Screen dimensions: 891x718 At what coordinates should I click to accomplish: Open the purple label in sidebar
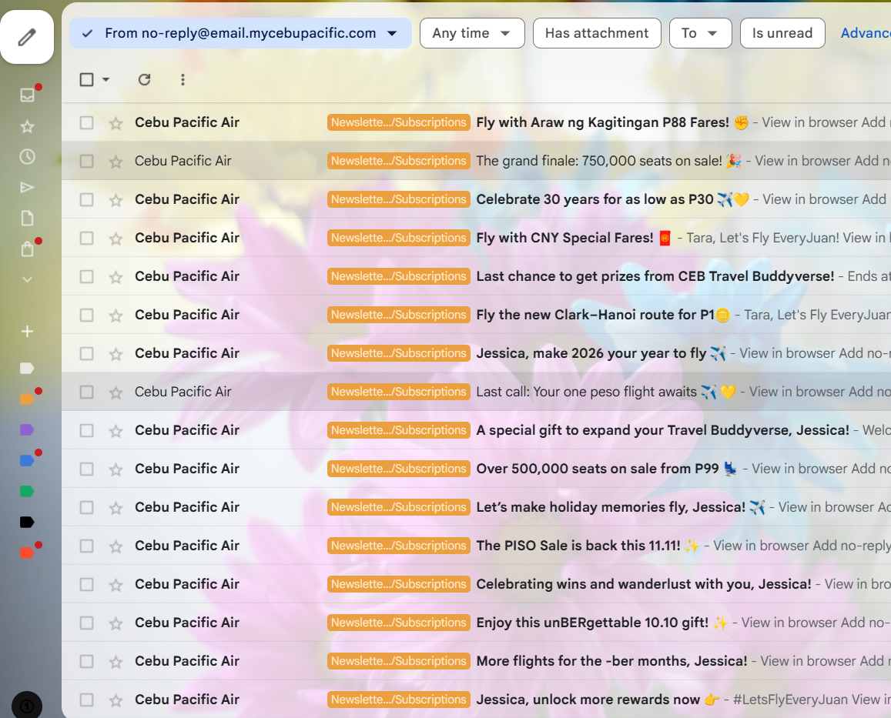[x=27, y=430]
